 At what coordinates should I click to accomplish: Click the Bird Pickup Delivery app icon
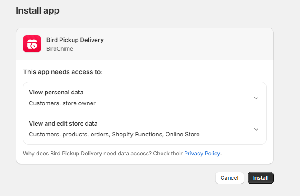[32, 44]
